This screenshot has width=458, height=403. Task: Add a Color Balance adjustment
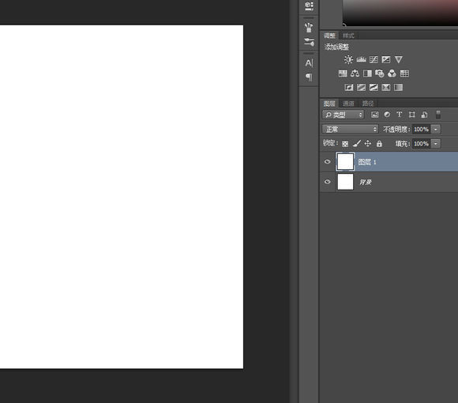[x=355, y=73]
